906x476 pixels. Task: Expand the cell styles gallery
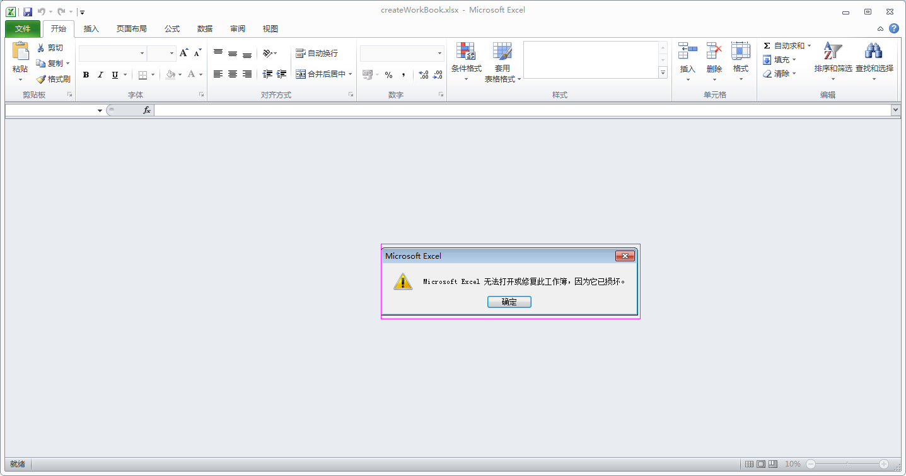coord(663,73)
